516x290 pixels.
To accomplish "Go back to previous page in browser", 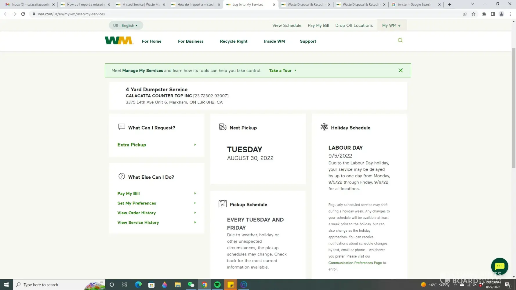I will click(x=6, y=14).
